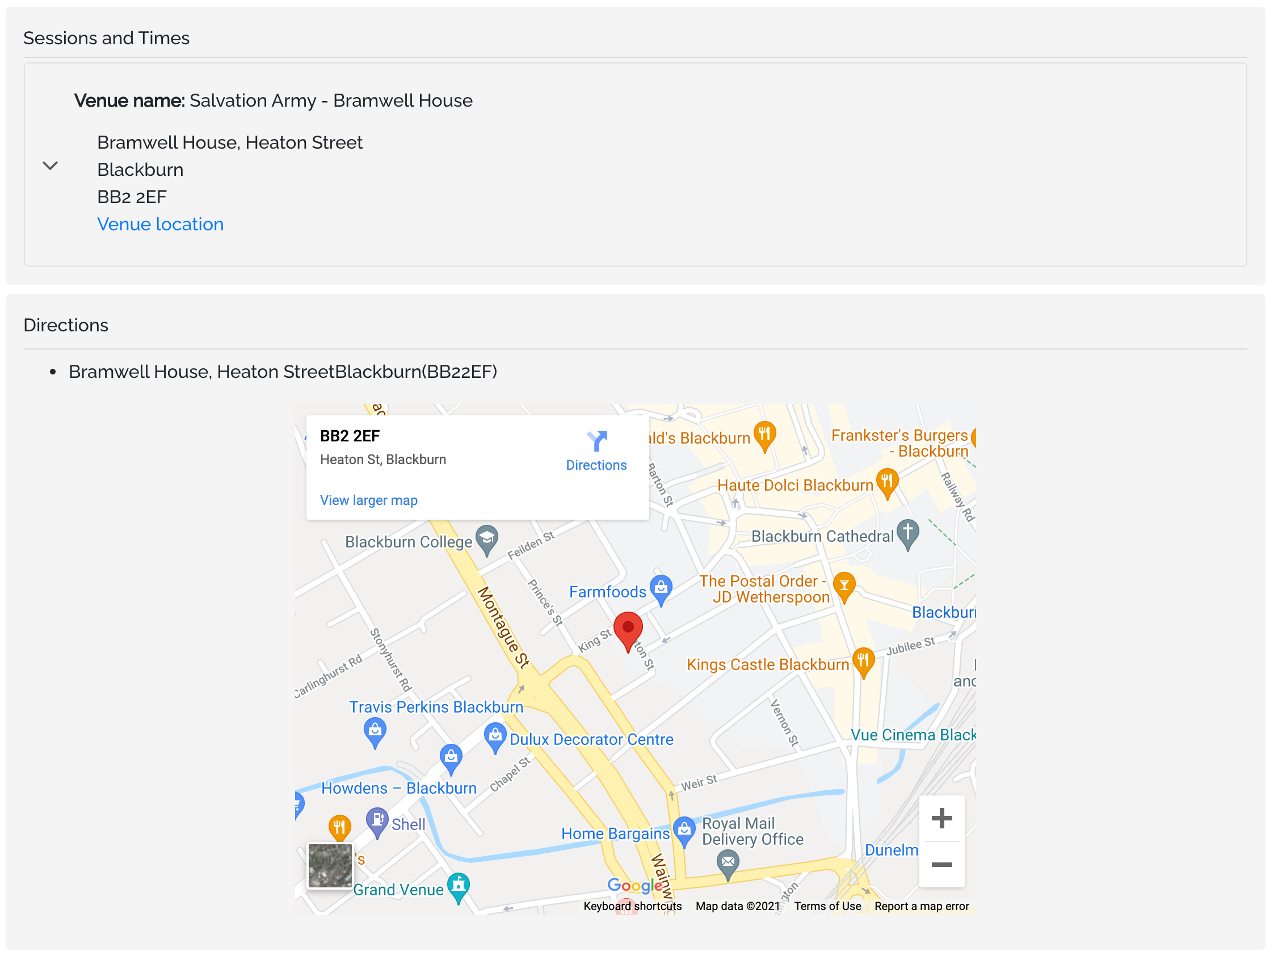Click the Montague St road label

pos(503,628)
